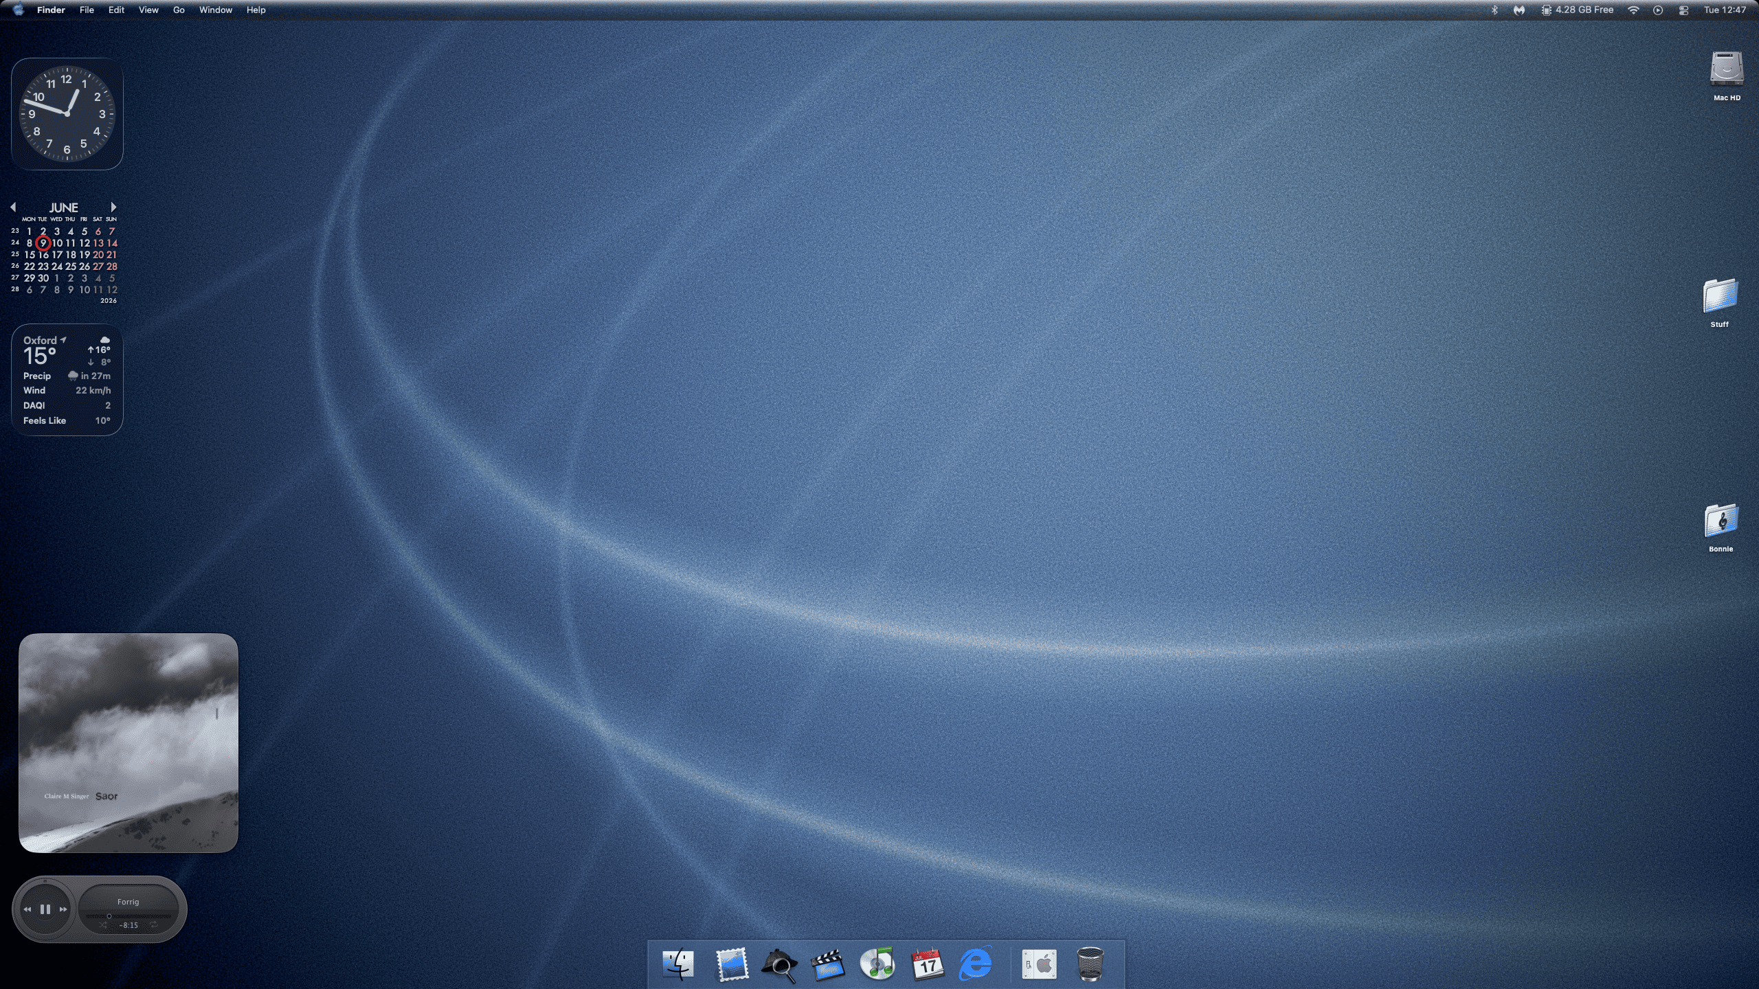The image size is (1759, 989).
Task: Click the track progress slider knob
Action: 109,916
